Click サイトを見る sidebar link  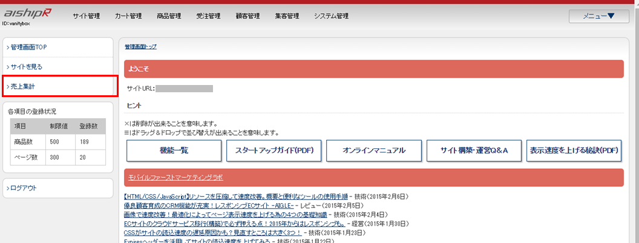27,67
